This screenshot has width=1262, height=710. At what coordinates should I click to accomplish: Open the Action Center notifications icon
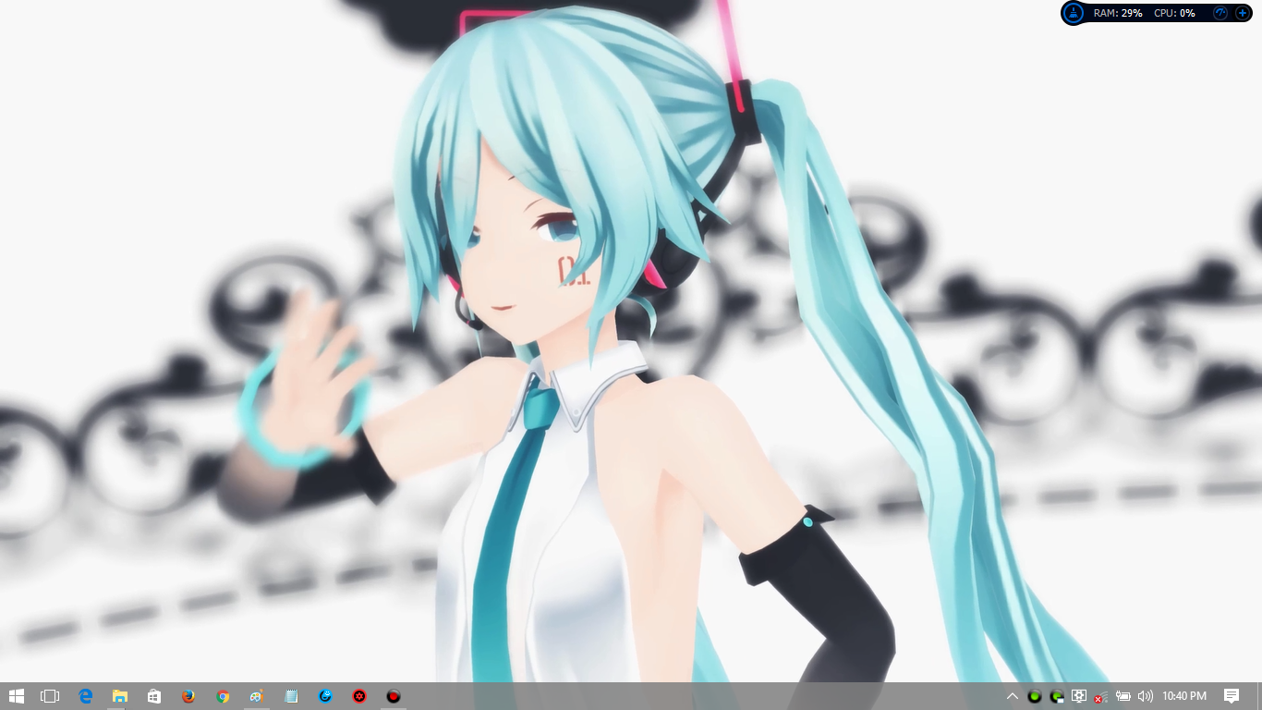pos(1232,696)
